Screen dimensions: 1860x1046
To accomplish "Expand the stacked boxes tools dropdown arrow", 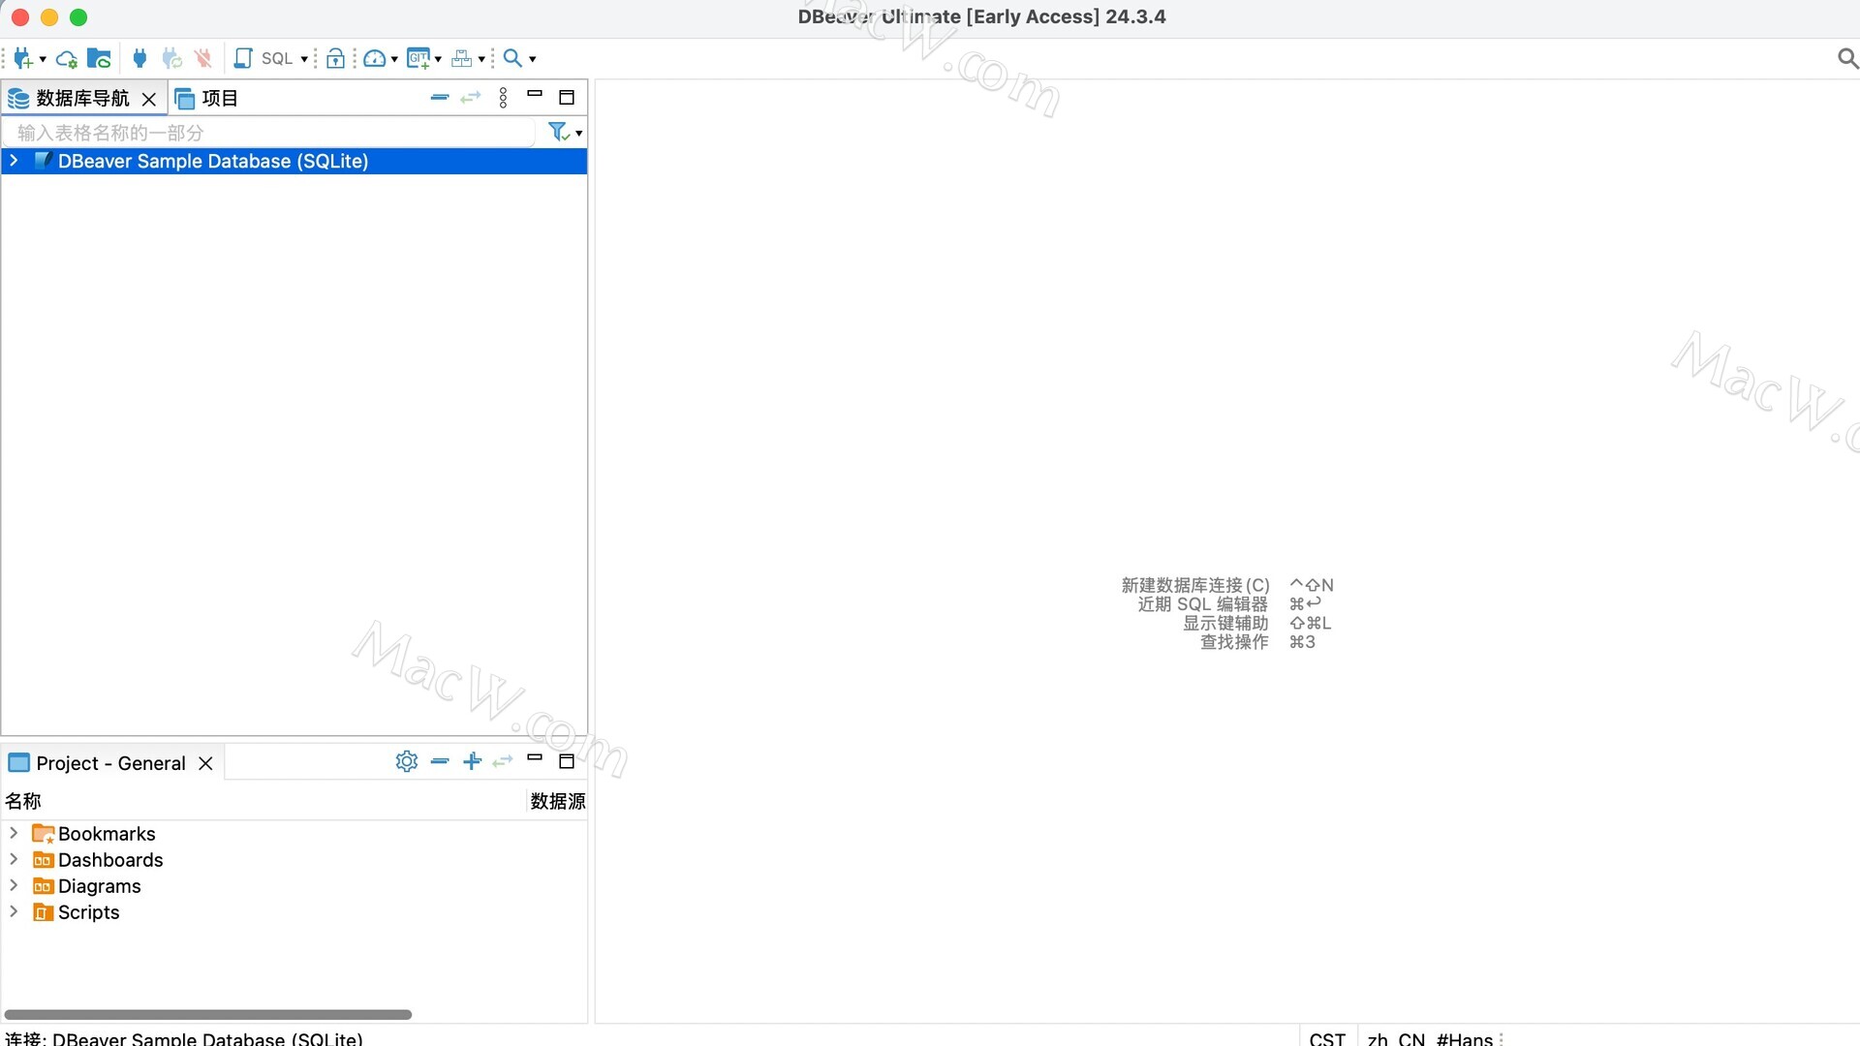I will (x=481, y=60).
